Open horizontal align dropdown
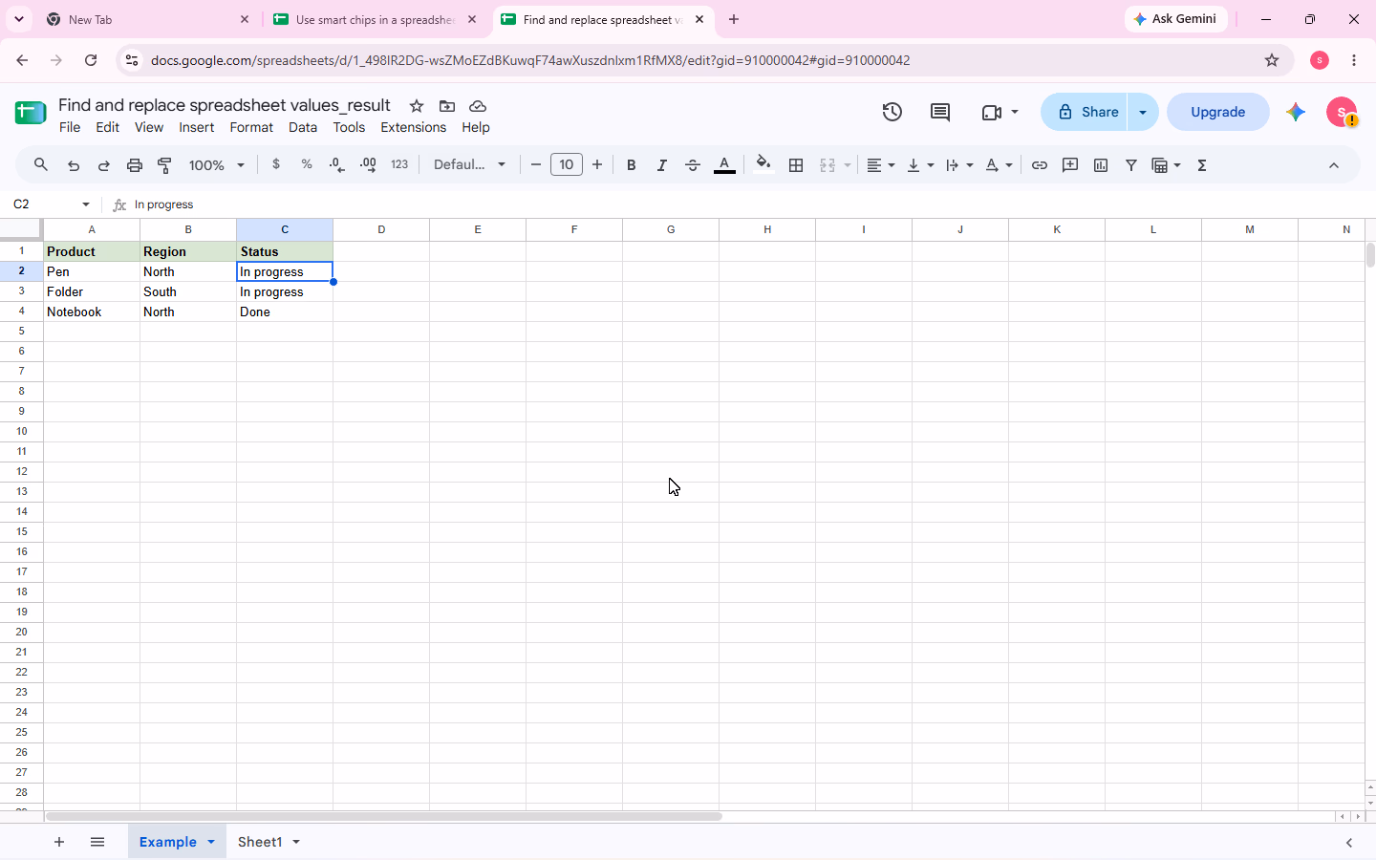The height and width of the screenshot is (860, 1376). click(x=880, y=165)
